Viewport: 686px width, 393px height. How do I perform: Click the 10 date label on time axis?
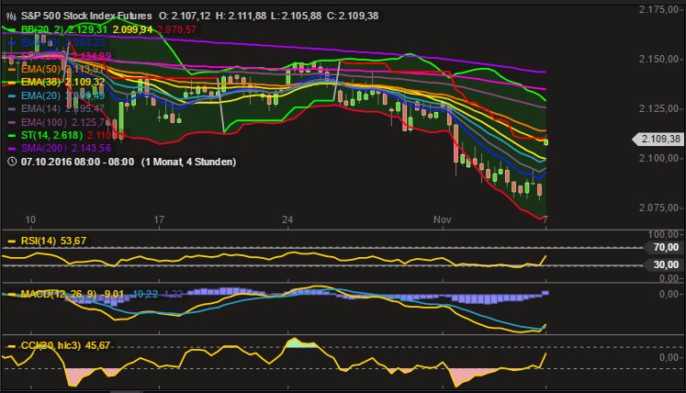(30, 219)
